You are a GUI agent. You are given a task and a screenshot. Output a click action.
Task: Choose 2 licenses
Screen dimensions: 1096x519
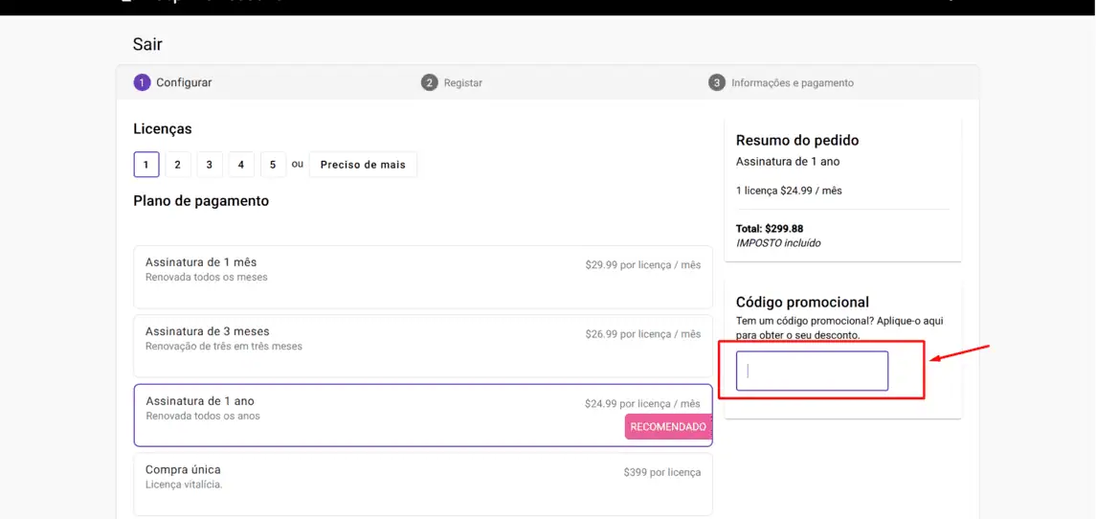point(177,165)
